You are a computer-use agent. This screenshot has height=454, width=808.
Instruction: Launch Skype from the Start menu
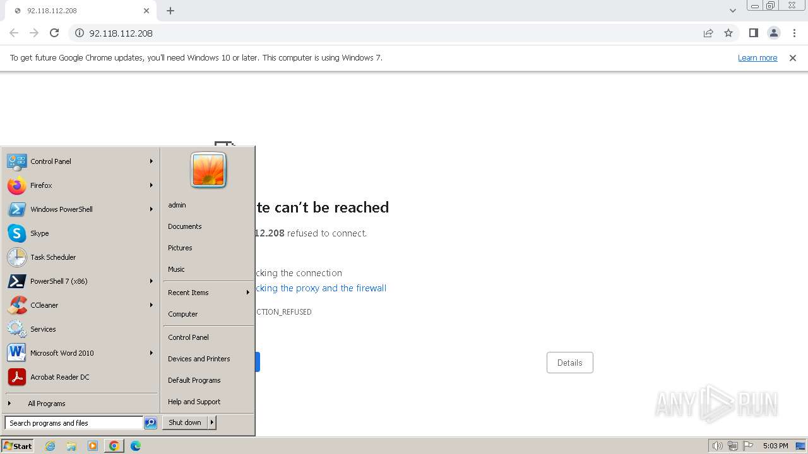tap(81, 233)
